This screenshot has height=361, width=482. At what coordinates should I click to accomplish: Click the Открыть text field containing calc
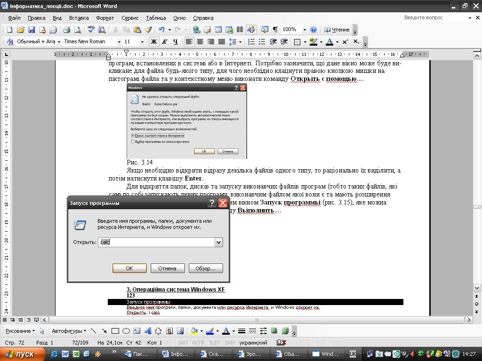click(156, 242)
